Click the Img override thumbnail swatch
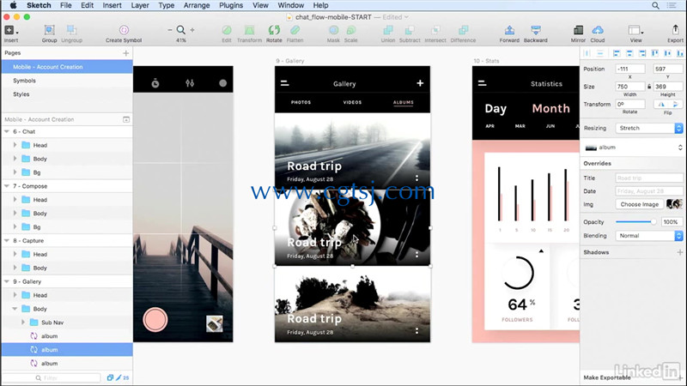Viewport: 687px width, 386px height. (674, 204)
